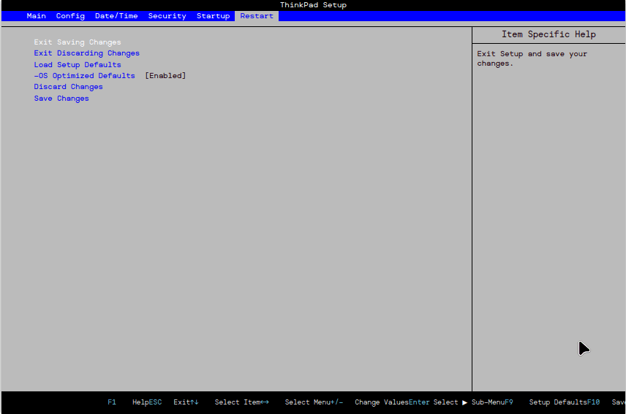Click the F9 Setup Defaults hint

(546, 402)
